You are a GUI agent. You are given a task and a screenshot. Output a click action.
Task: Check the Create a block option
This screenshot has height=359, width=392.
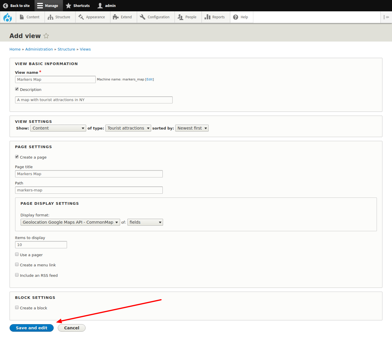[17, 308]
